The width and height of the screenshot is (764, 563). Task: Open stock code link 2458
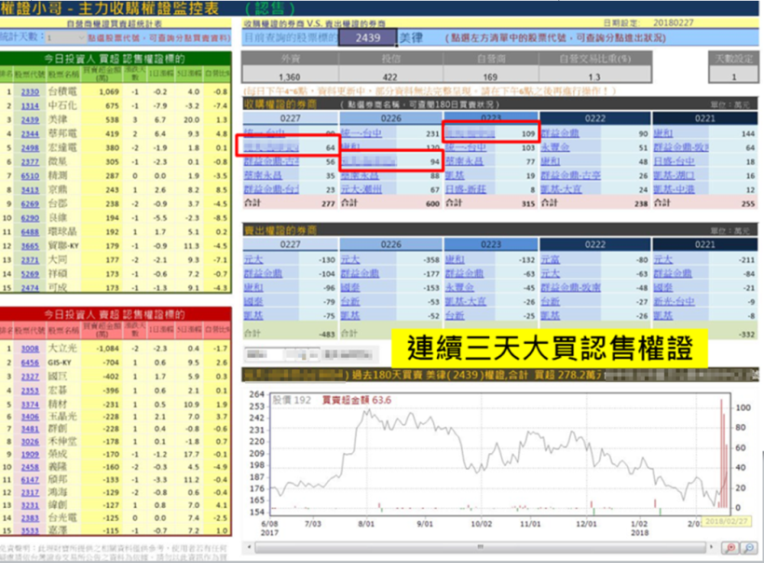(x=30, y=467)
